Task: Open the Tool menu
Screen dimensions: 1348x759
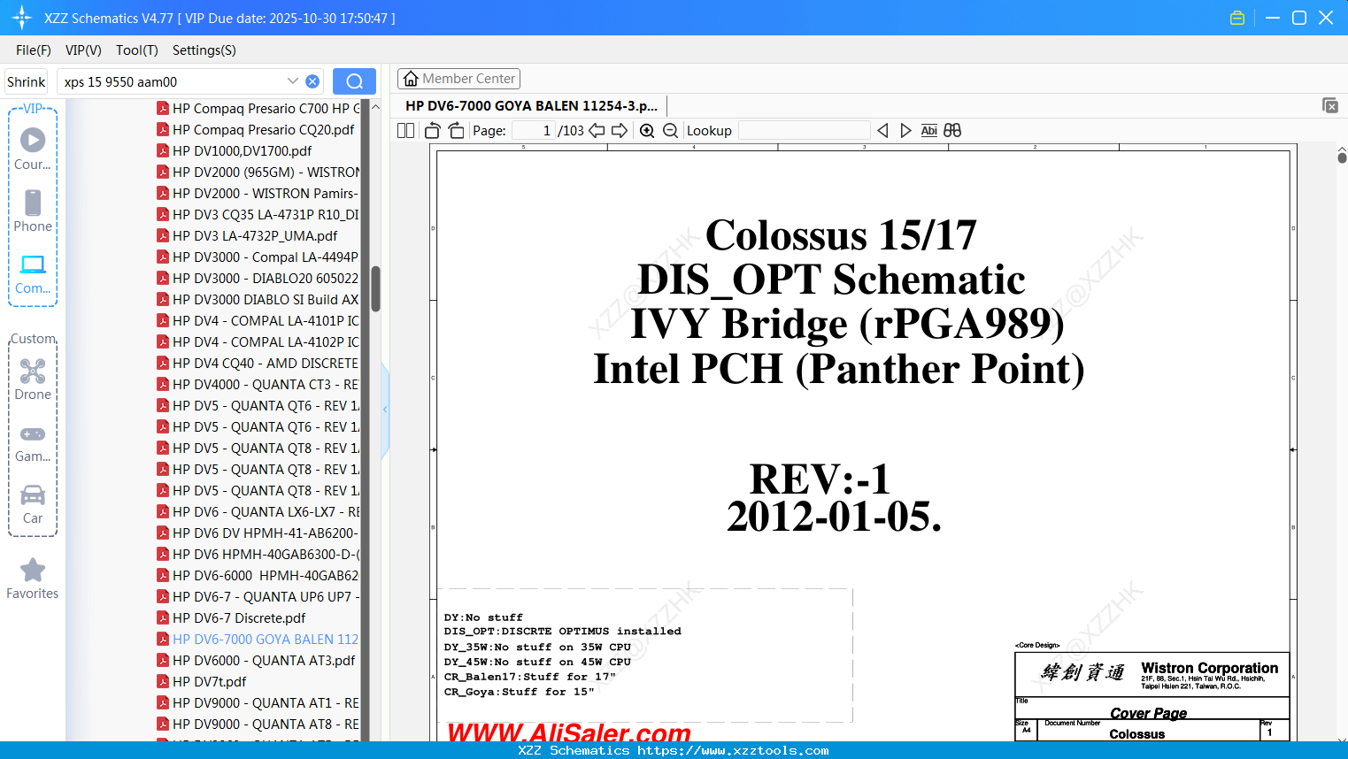Action: 136,50
